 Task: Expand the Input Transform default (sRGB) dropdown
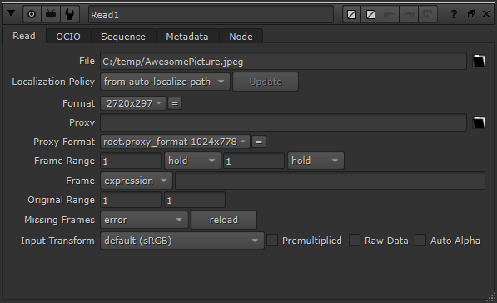[x=182, y=241]
